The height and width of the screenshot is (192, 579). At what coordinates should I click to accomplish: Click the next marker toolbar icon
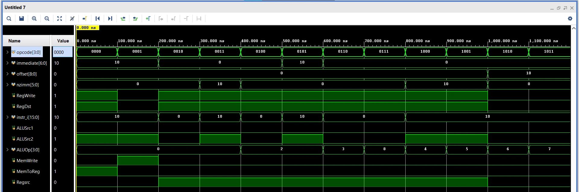173,19
